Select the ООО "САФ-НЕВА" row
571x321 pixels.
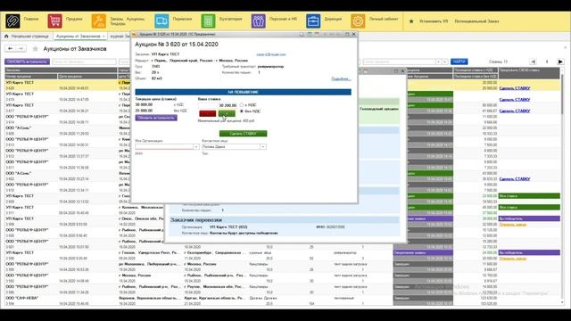[x=283, y=300]
